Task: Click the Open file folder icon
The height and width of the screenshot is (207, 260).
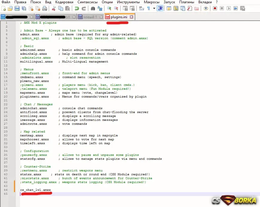Action: click(10, 8)
